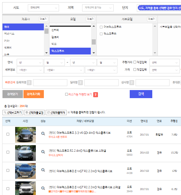Open the ::색상:: color dropdown
Screen dimensions: 181x195
click(101, 70)
